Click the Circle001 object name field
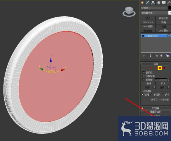 (x=154, y=8)
